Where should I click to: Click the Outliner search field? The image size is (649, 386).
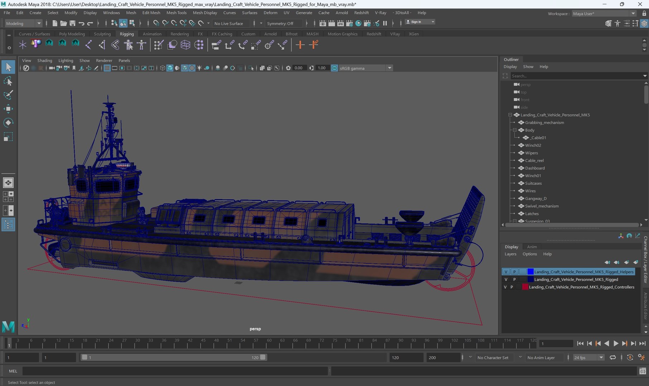point(576,76)
